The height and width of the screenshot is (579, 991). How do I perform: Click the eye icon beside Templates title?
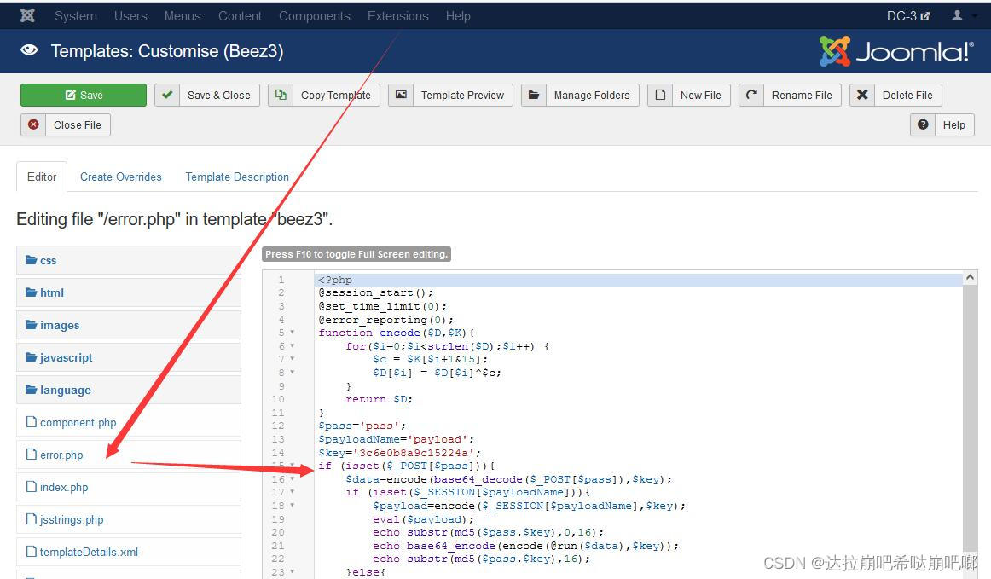[29, 50]
